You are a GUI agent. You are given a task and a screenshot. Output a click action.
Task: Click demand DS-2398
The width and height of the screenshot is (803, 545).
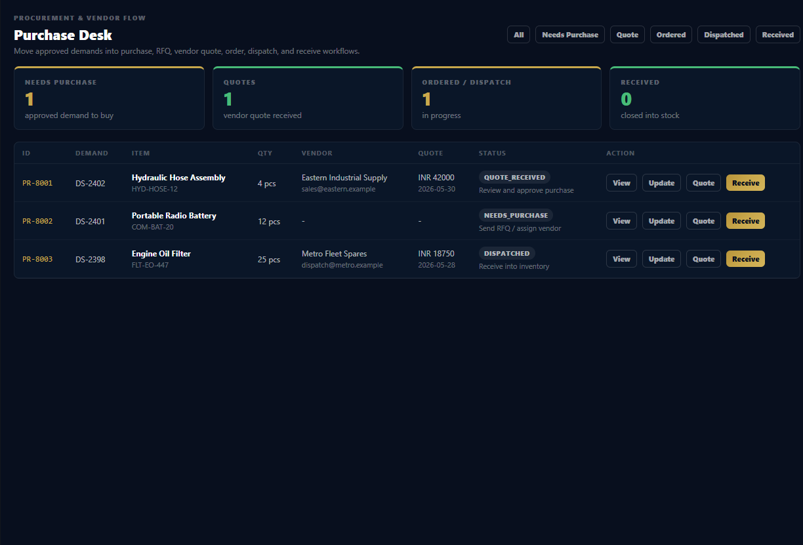tap(90, 259)
